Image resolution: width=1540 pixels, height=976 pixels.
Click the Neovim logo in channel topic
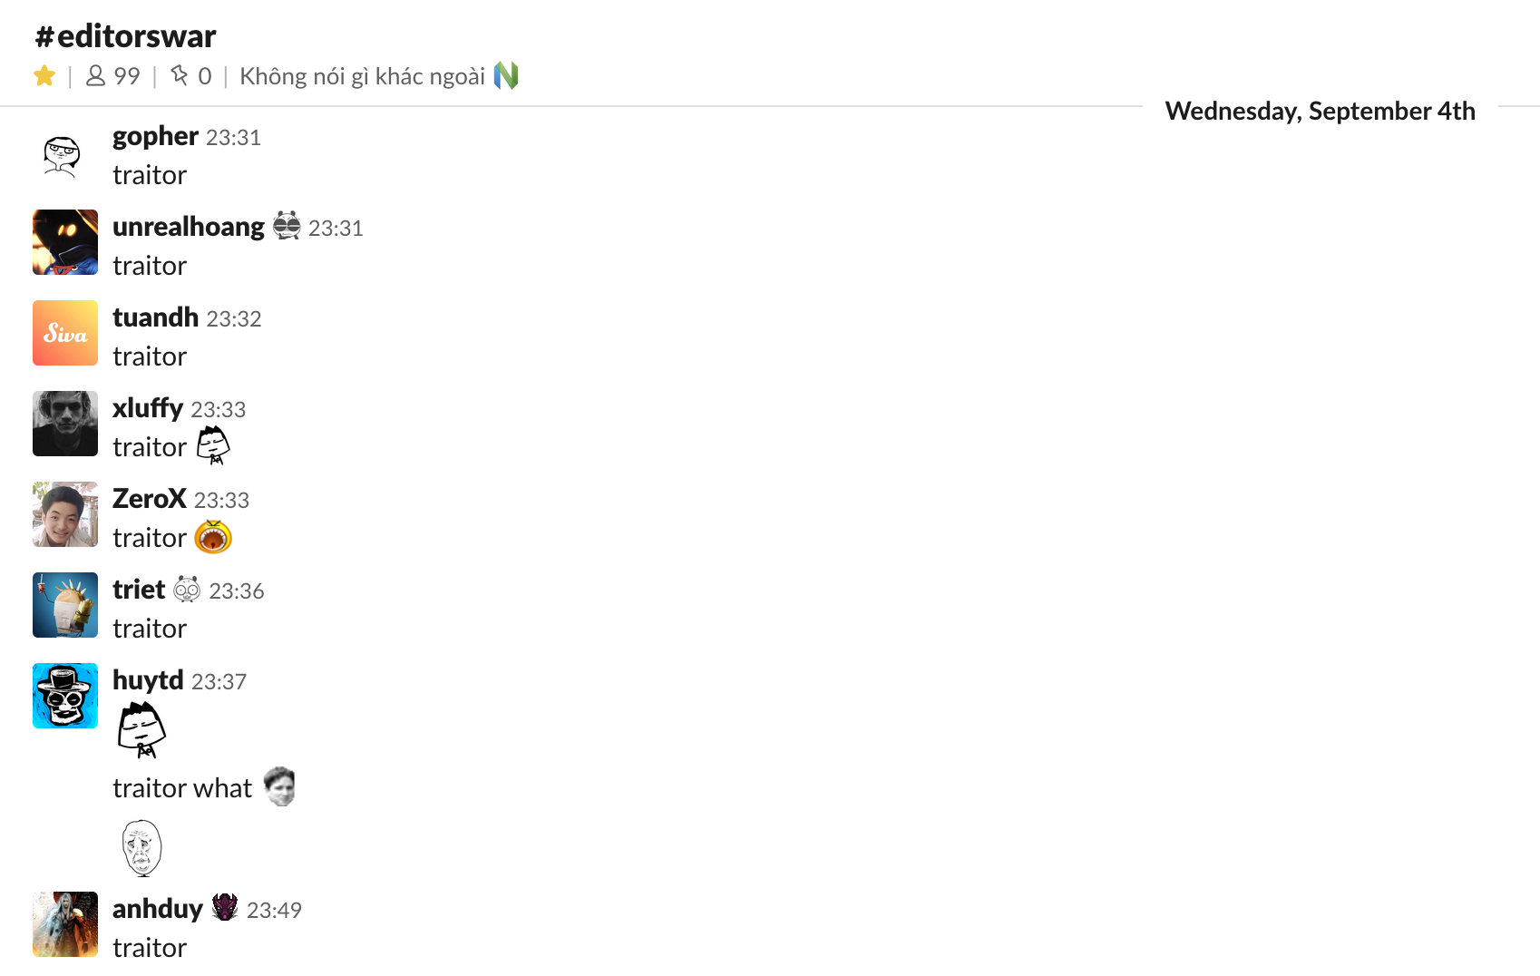506,75
